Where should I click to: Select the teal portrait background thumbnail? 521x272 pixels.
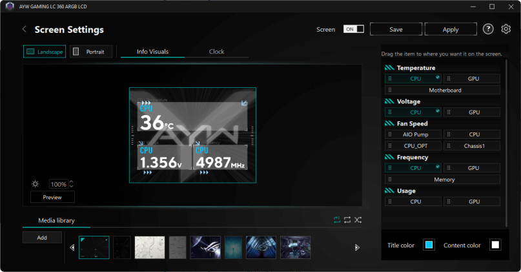[x=233, y=247]
